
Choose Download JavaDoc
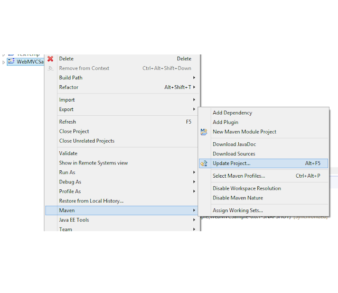pyautogui.click(x=264, y=144)
